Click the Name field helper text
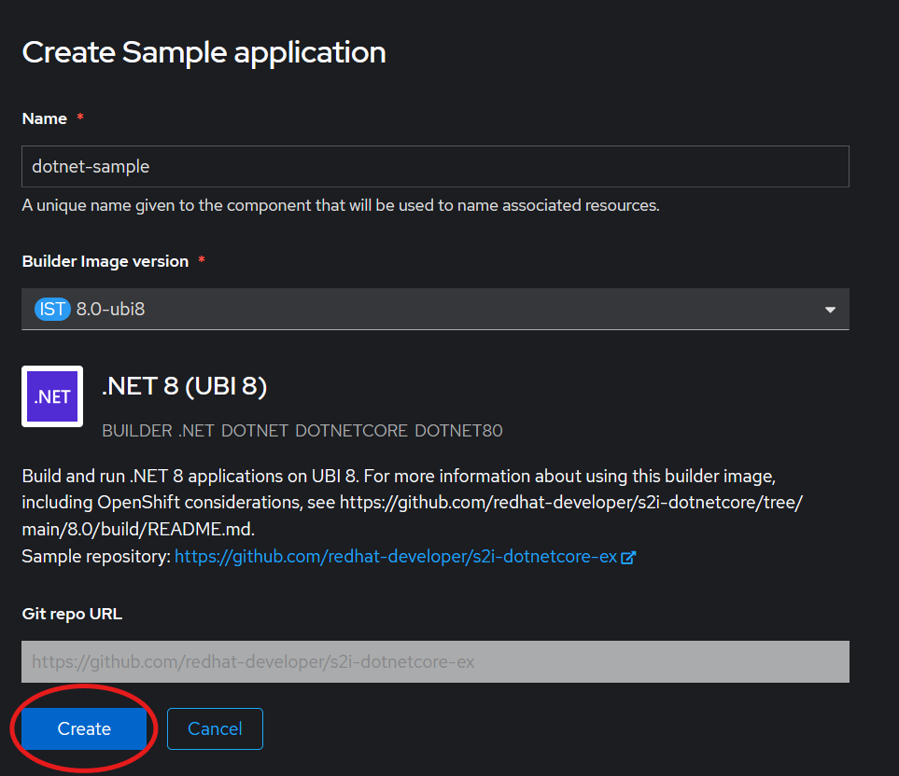The image size is (899, 776). (x=341, y=205)
